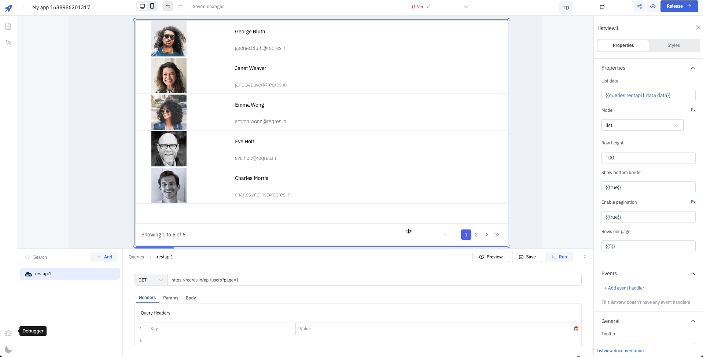This screenshot has height=357, width=703.
Task: Open the GET method dropdown
Action: point(151,280)
